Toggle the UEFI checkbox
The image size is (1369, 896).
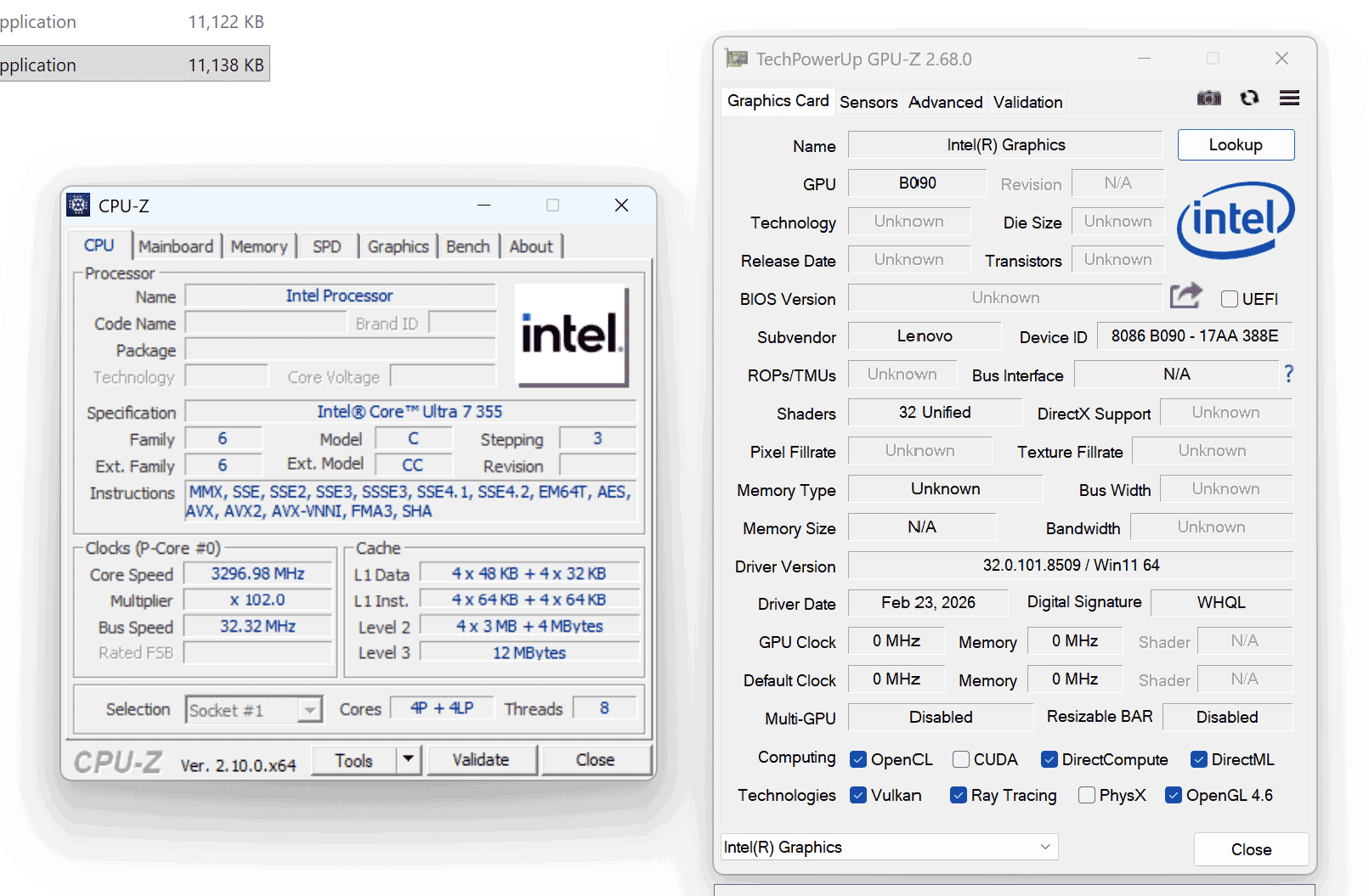tap(1229, 299)
